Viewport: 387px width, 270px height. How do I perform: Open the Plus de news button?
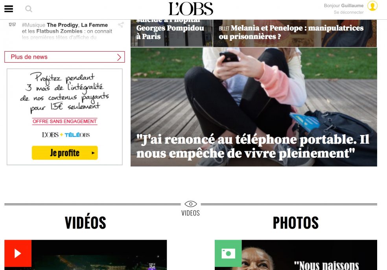64,57
